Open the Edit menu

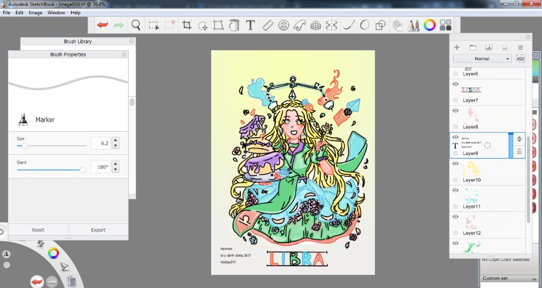pos(20,12)
